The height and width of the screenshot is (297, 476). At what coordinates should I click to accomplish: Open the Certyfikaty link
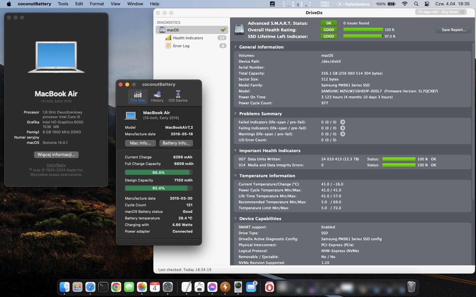click(x=56, y=165)
